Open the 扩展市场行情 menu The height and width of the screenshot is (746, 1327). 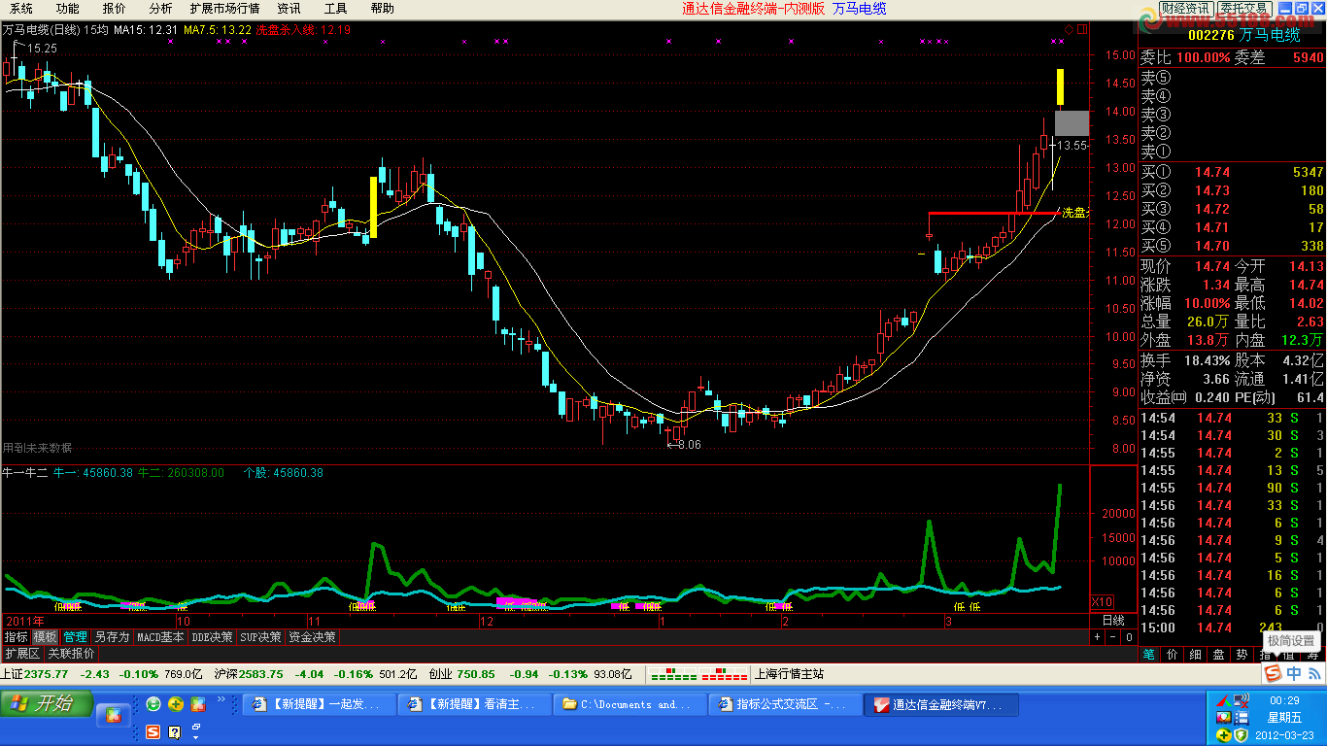point(224,9)
